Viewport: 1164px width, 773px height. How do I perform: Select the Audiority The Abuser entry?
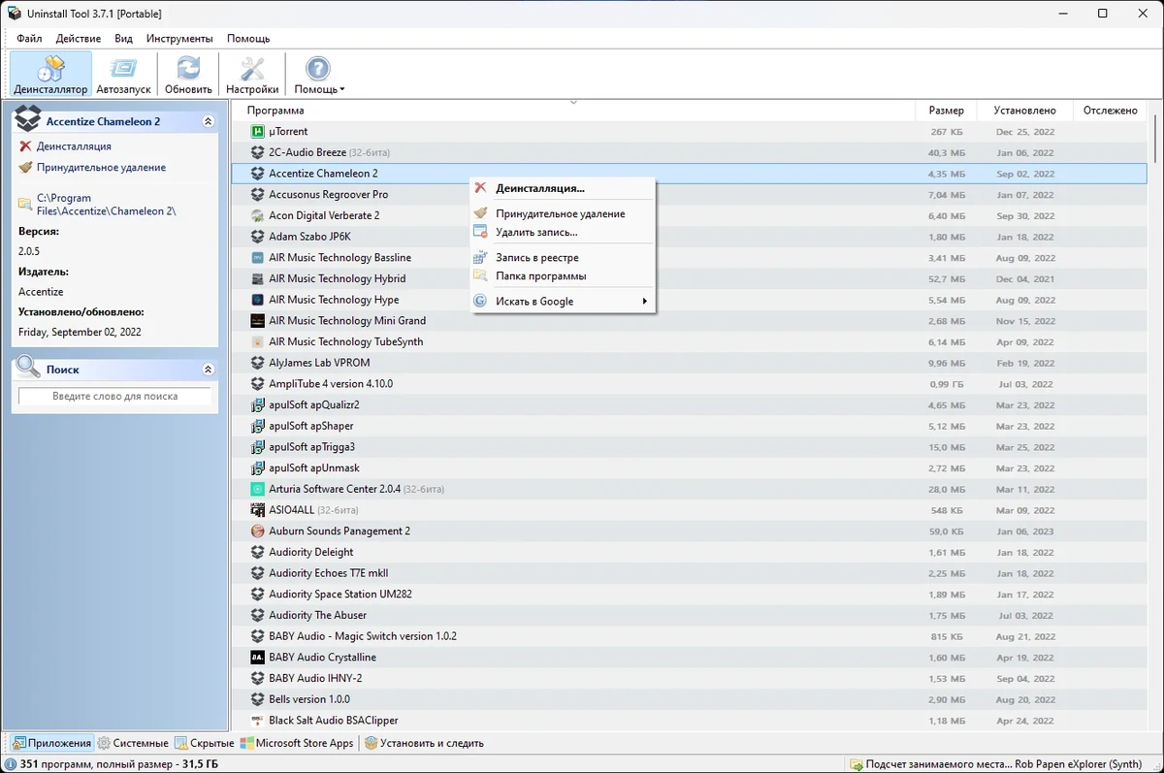[x=689, y=616]
